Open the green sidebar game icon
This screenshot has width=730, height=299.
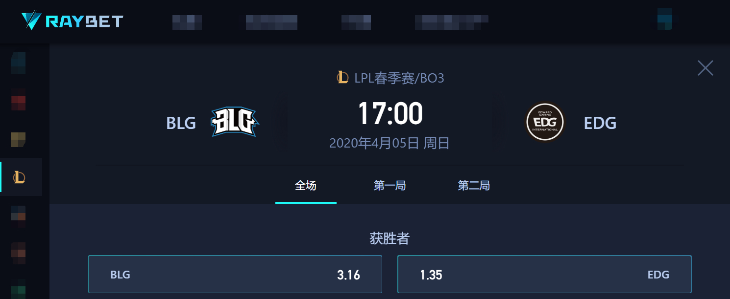tap(18, 288)
